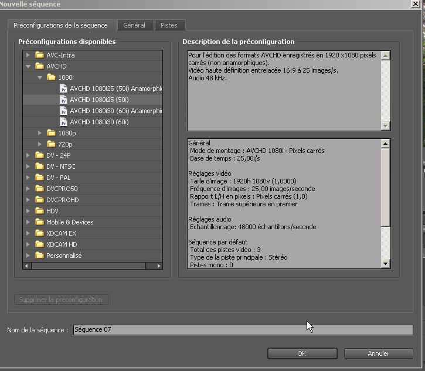Click the DV - PAL folder icon

point(40,177)
